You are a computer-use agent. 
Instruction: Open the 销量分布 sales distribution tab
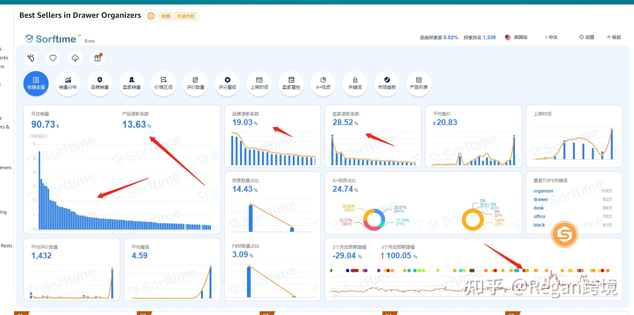pos(68,84)
